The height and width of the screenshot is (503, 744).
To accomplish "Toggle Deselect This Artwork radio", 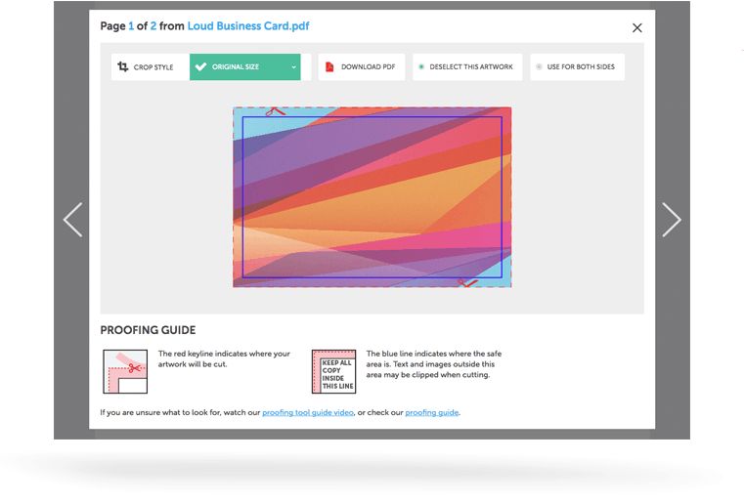I will coord(420,66).
